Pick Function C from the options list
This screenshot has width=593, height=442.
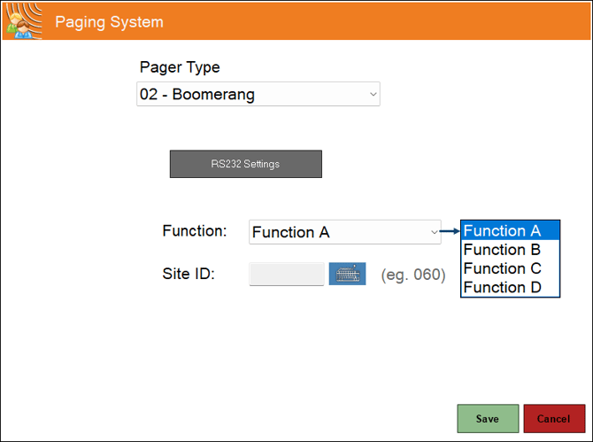pos(509,268)
